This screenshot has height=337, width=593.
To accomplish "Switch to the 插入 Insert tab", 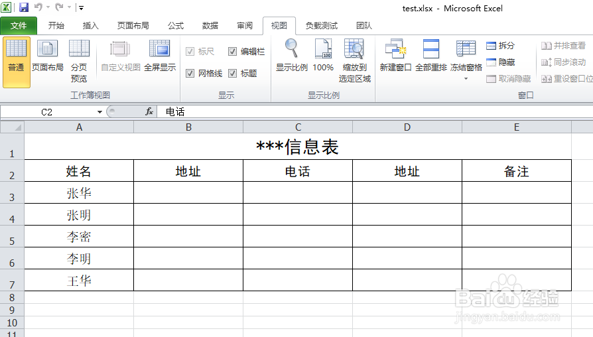I will pos(90,26).
